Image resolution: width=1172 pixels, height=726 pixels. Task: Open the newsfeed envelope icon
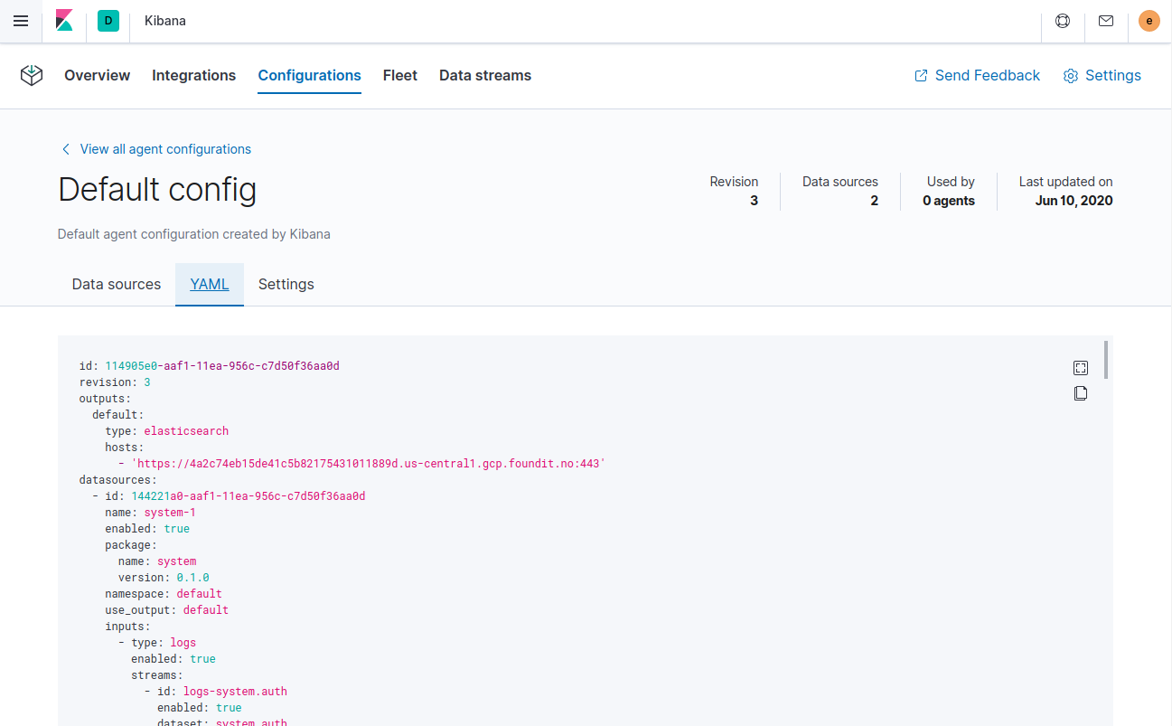[x=1105, y=20]
